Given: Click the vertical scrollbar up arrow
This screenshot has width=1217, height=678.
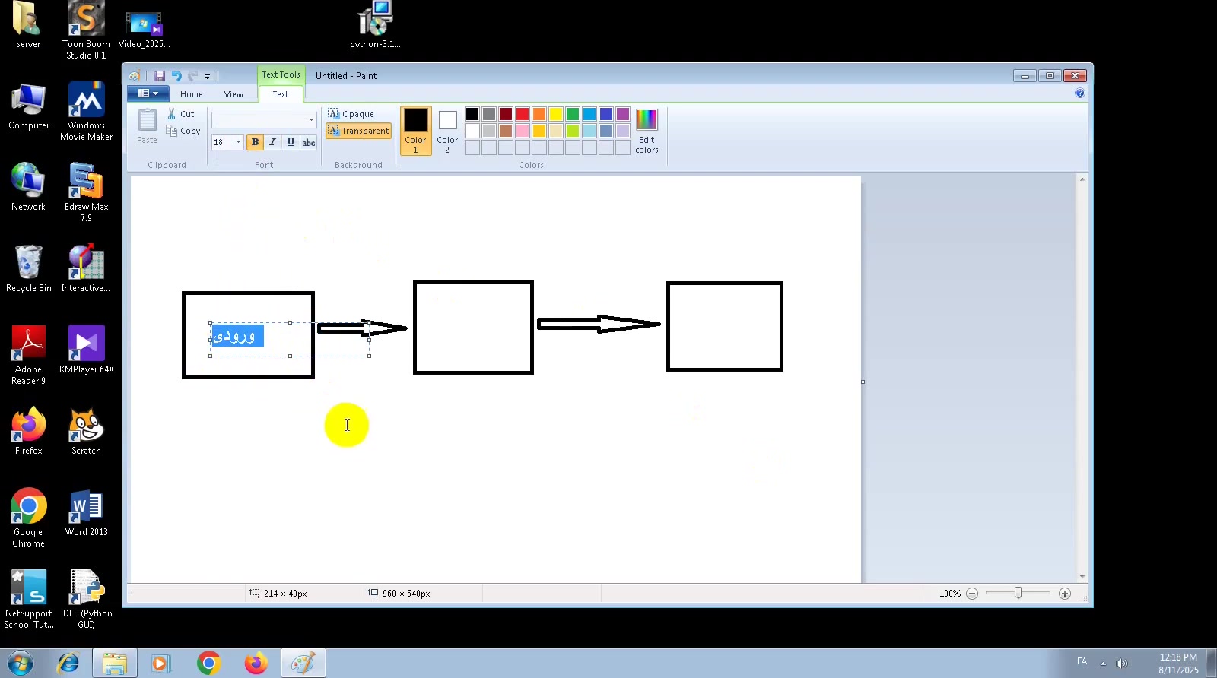Looking at the screenshot, I should tap(1082, 179).
